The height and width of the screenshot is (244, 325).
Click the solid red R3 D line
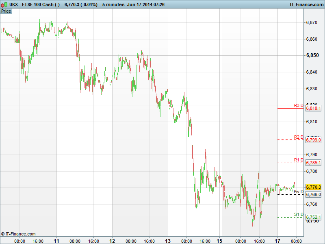290,108
